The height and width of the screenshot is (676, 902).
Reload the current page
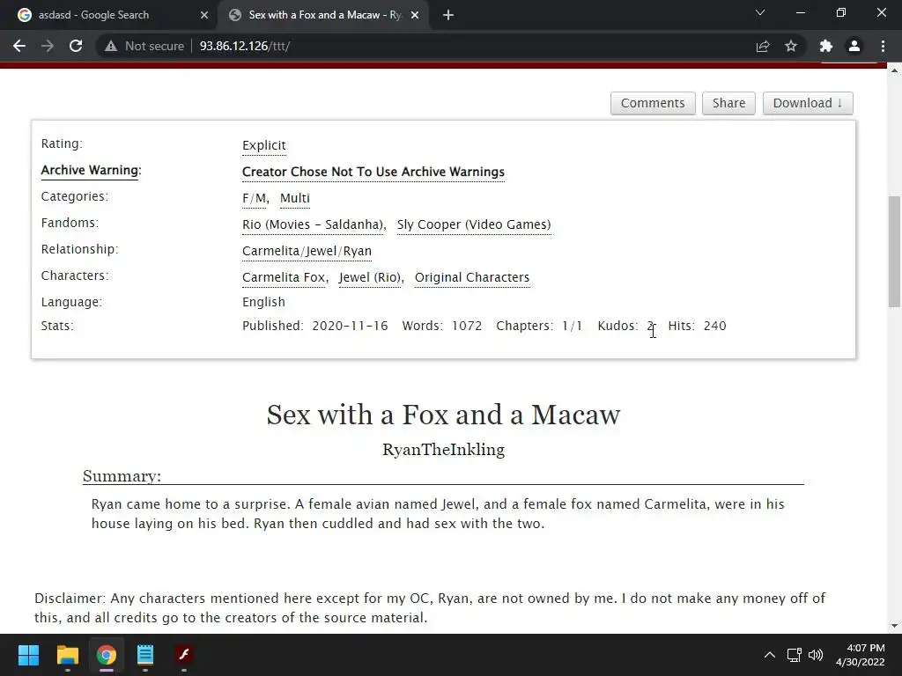point(76,46)
